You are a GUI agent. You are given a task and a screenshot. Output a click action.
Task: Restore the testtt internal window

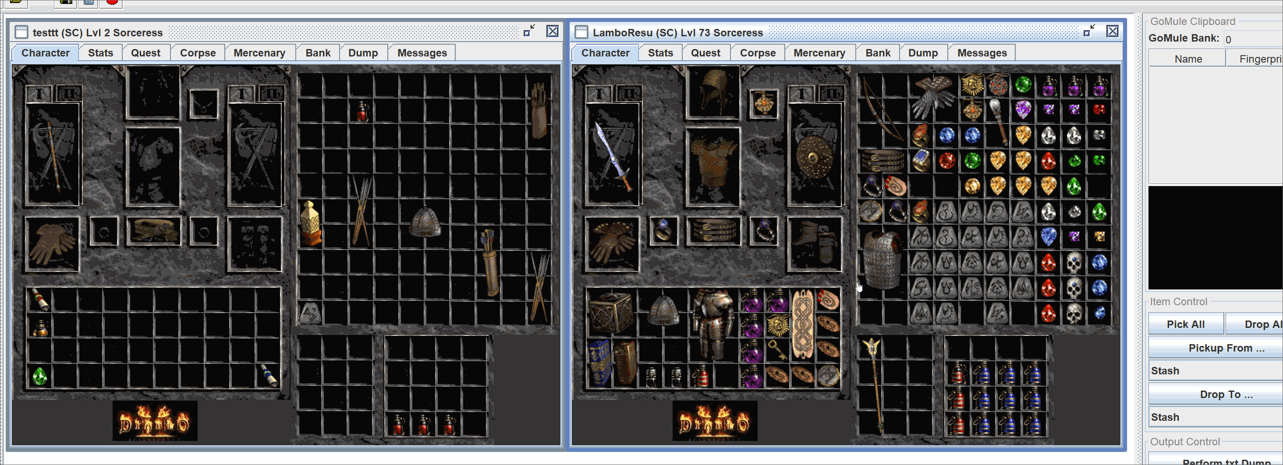tap(529, 31)
